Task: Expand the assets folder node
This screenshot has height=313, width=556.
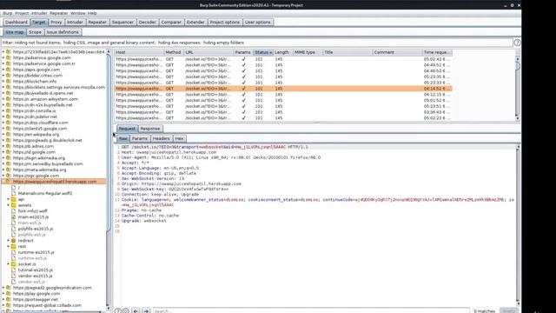Action: pos(9,205)
